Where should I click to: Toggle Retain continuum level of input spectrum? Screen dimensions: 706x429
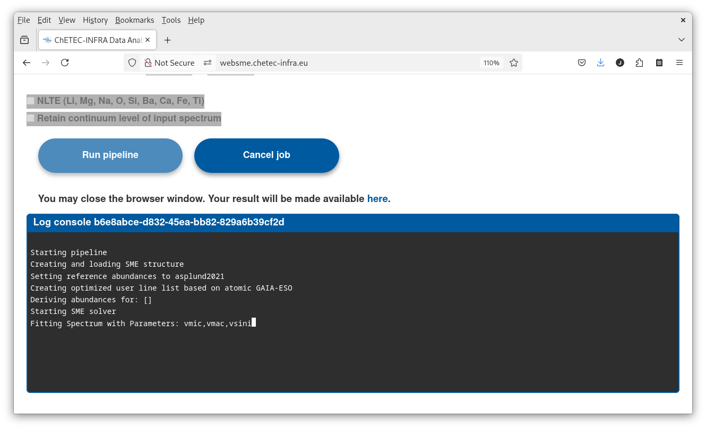click(31, 118)
